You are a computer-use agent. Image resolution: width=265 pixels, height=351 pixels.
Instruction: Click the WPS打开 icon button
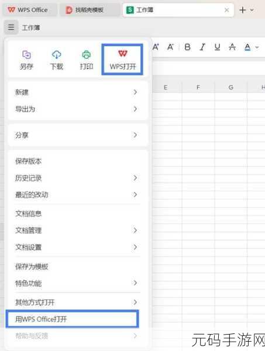pos(122,59)
